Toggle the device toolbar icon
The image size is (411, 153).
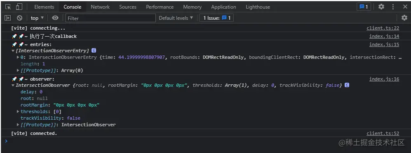(x=19, y=7)
